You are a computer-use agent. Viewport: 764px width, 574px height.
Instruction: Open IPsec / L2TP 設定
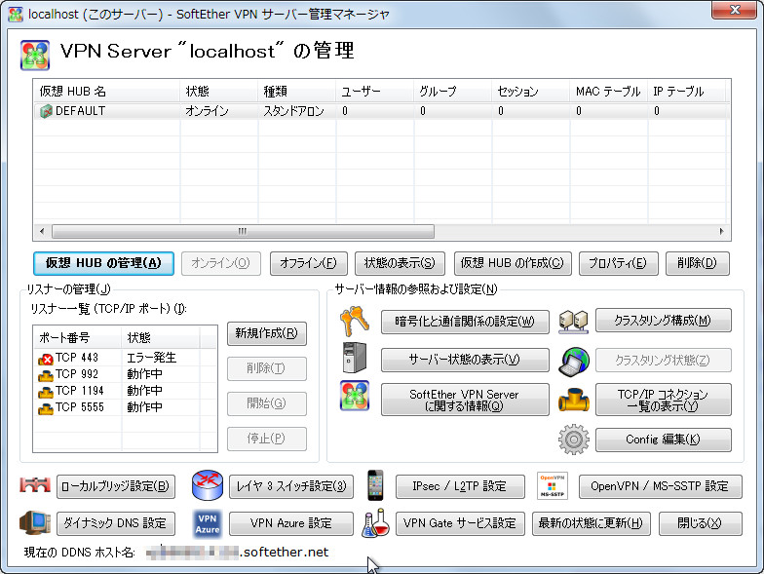tap(460, 487)
